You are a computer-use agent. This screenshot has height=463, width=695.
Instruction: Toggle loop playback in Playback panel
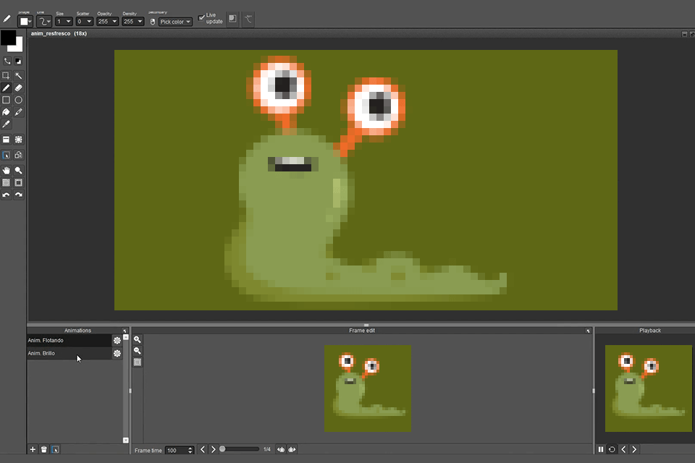tap(612, 449)
